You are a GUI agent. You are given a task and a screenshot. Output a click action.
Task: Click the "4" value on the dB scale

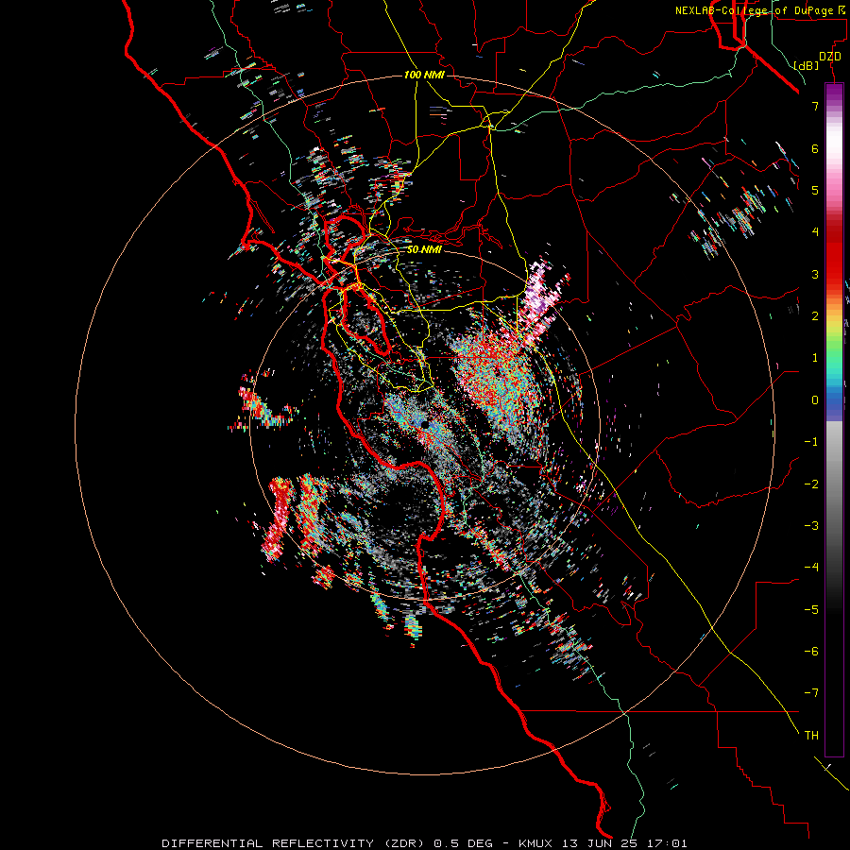coord(815,232)
